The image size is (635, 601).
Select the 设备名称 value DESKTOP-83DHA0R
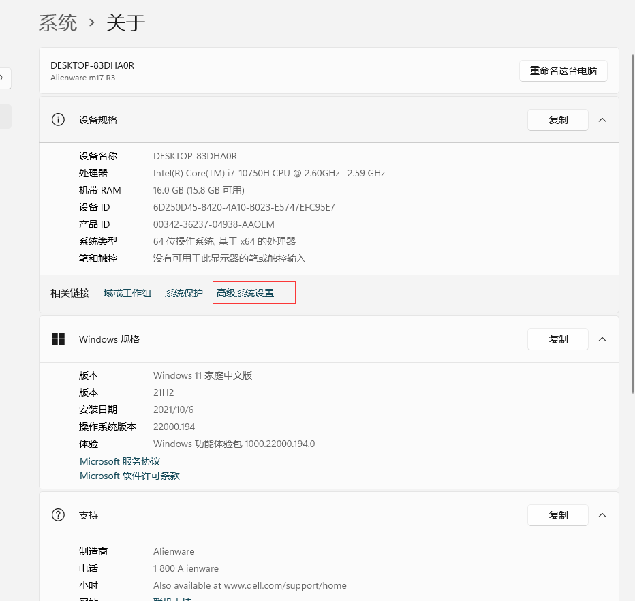[195, 156]
